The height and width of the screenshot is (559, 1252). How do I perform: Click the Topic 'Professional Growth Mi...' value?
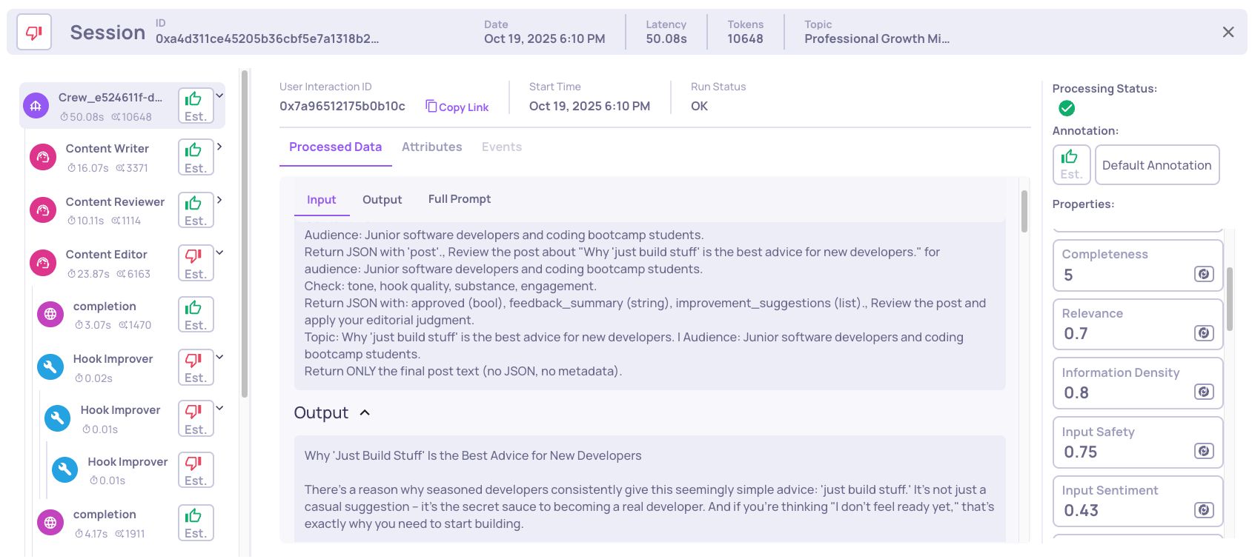(877, 39)
